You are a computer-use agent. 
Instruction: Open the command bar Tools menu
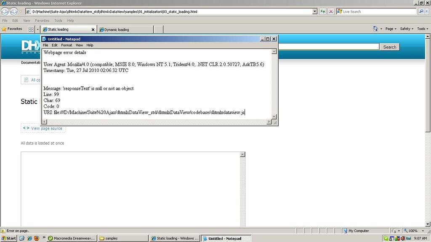click(423, 29)
